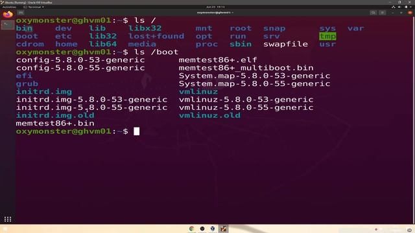Click the 'lib32' directory name

103,36
